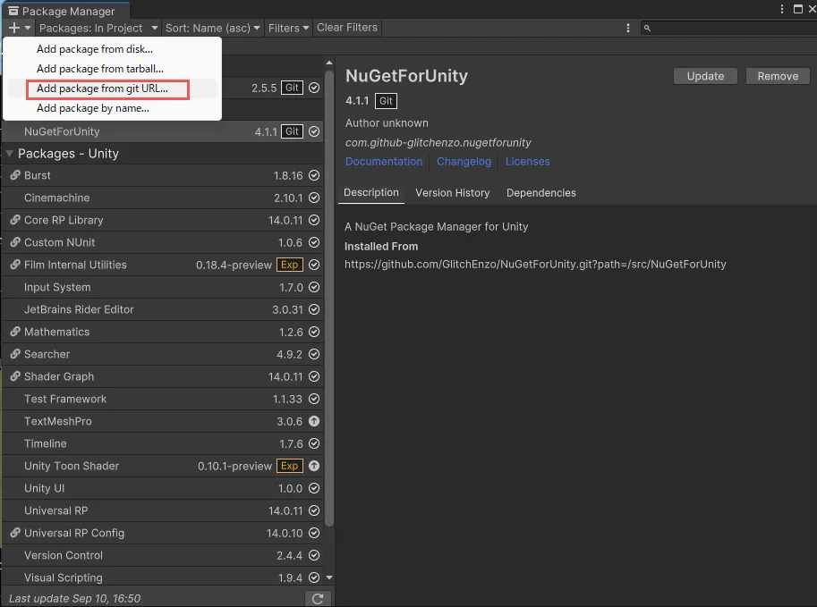This screenshot has height=607, width=817.
Task: Click the Git tag on the 2.5.5 row
Action: click(292, 88)
